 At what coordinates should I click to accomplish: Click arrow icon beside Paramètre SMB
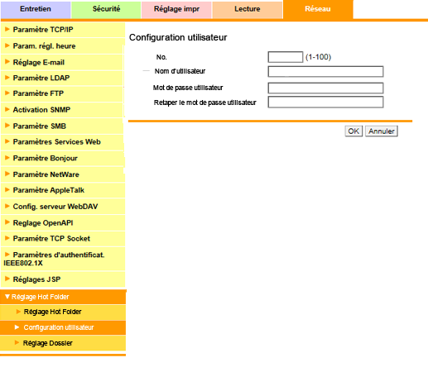7,126
